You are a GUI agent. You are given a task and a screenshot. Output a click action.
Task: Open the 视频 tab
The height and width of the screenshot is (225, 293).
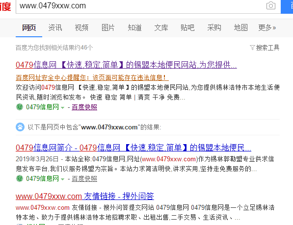coord(81,27)
